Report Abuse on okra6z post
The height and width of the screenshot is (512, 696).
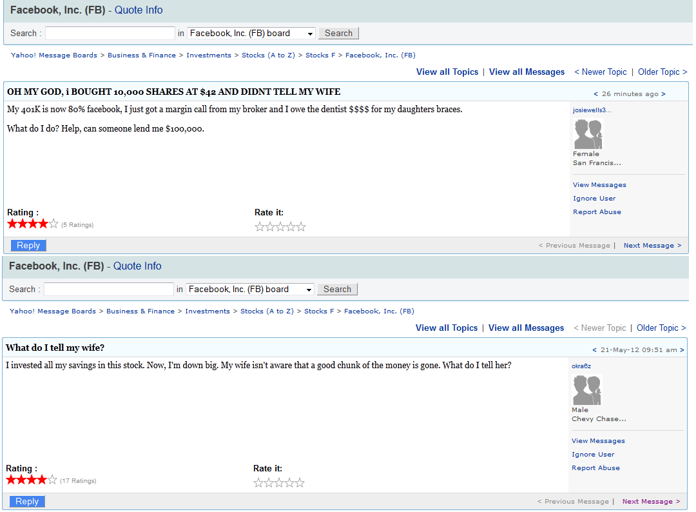(x=595, y=468)
